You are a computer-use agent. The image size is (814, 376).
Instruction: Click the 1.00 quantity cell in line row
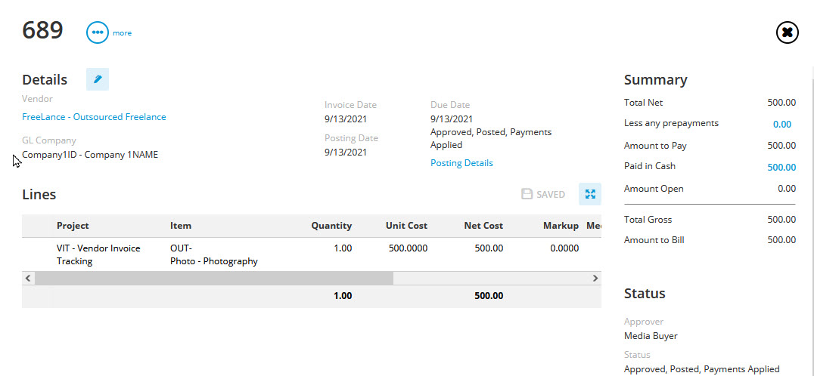pyautogui.click(x=343, y=248)
